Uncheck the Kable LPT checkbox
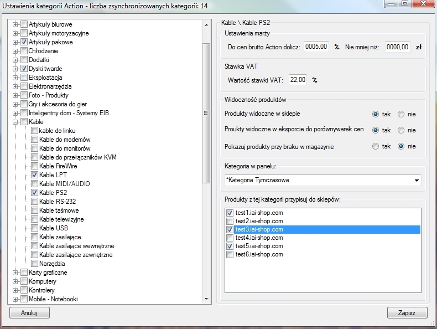Screen dimensions: 437x329 pos(34,175)
